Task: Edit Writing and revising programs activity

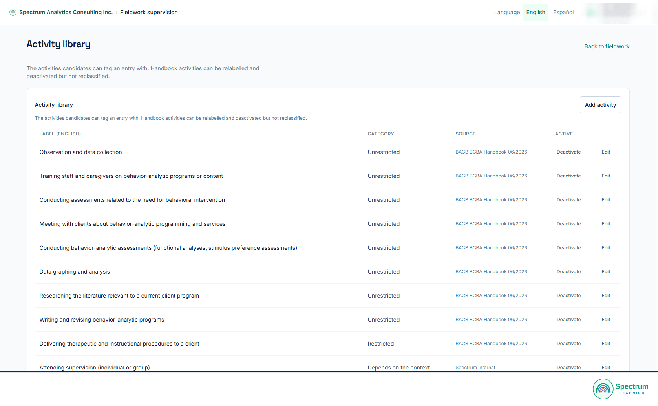Action: 606,320
